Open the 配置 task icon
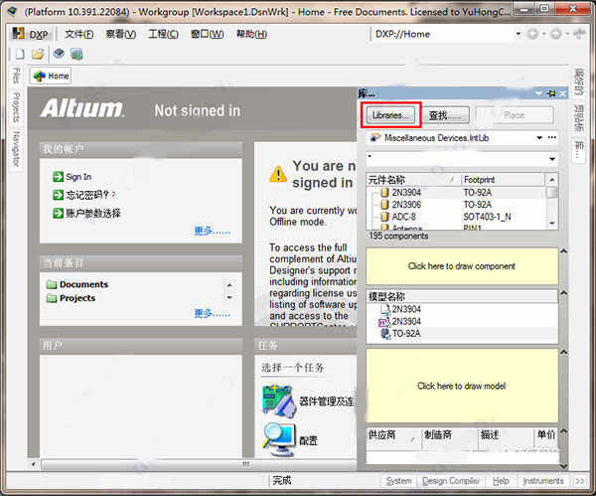Image resolution: width=596 pixels, height=496 pixels. coord(278,440)
